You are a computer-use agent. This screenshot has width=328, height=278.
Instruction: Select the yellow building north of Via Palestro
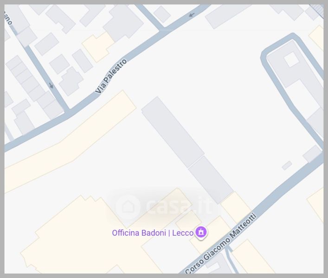tap(98, 47)
